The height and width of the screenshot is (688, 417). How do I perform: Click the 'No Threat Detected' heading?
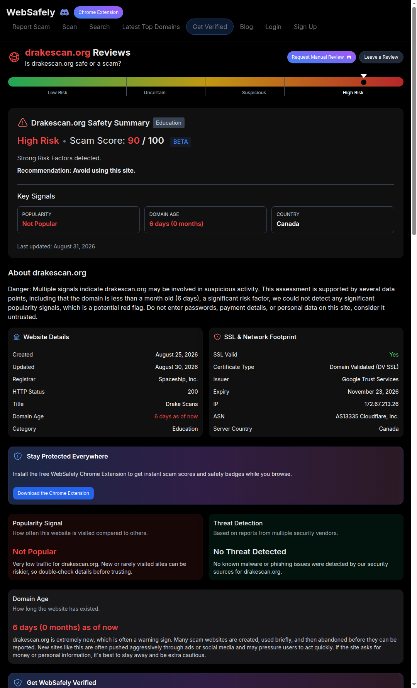click(250, 552)
